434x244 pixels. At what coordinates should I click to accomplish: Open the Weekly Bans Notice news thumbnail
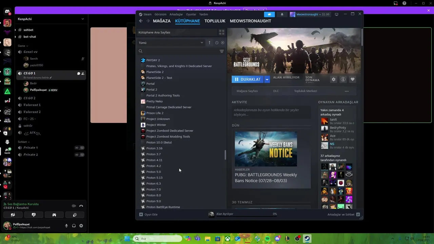point(266,149)
